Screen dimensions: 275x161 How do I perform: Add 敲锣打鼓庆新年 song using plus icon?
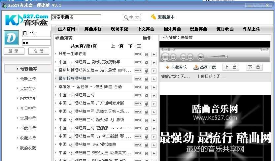tap(154, 63)
